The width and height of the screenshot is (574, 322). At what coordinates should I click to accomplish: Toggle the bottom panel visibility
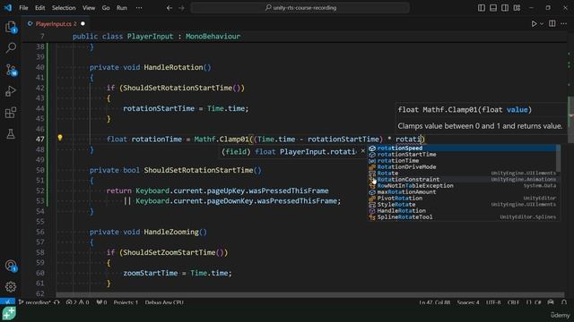point(493,8)
